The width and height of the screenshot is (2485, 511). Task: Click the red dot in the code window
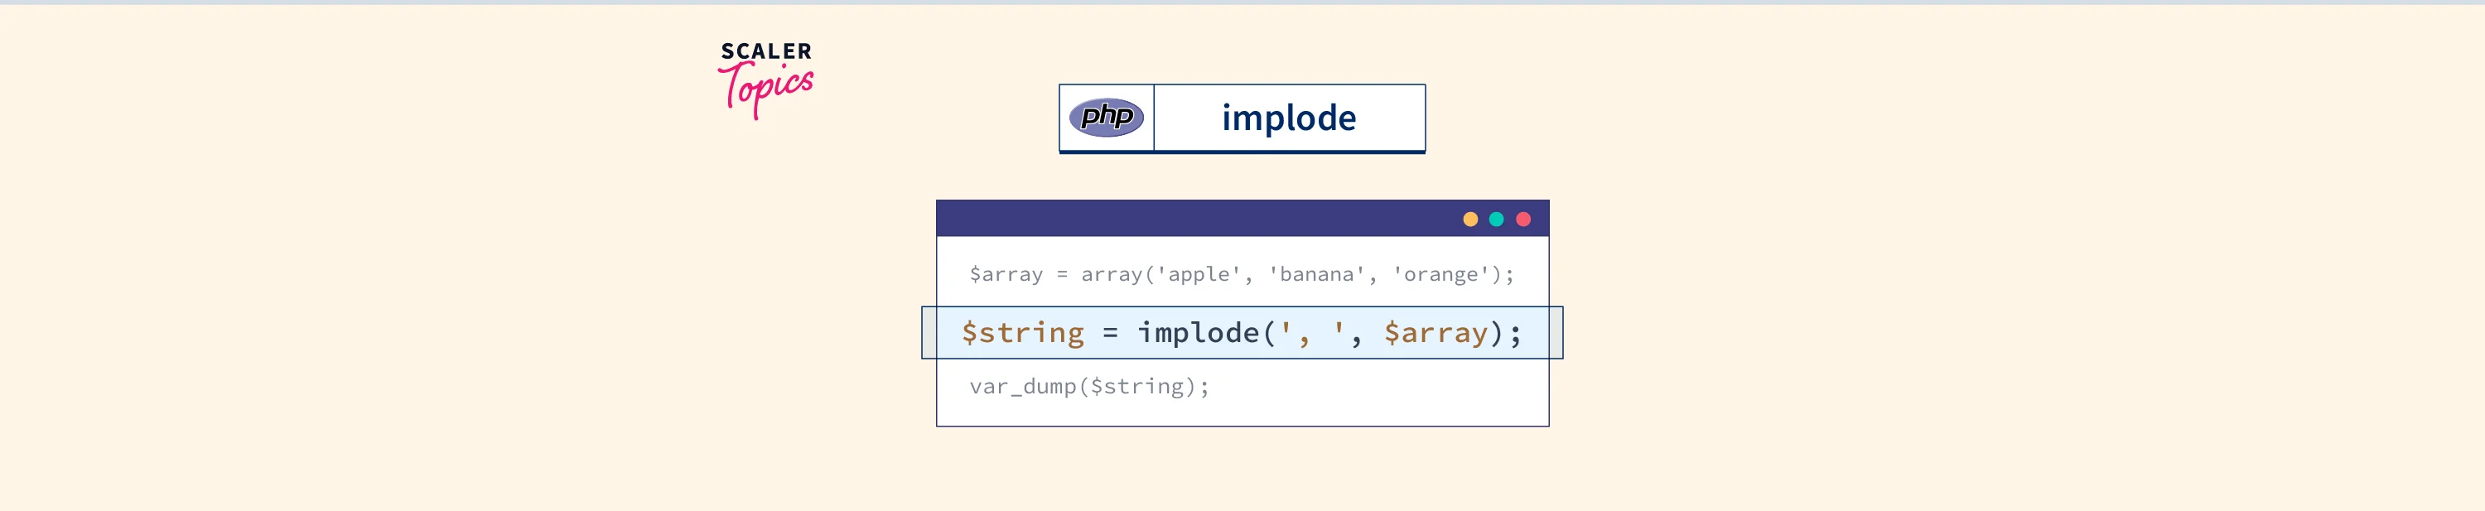pos(1523,219)
